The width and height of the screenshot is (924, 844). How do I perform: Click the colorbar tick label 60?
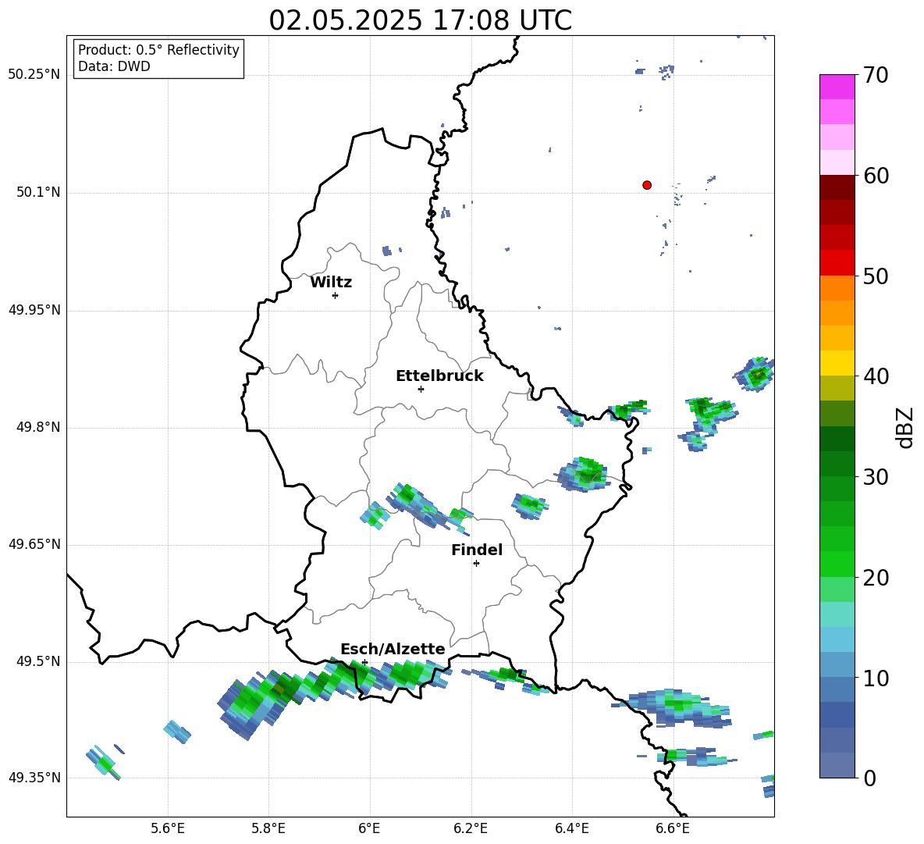coord(876,176)
